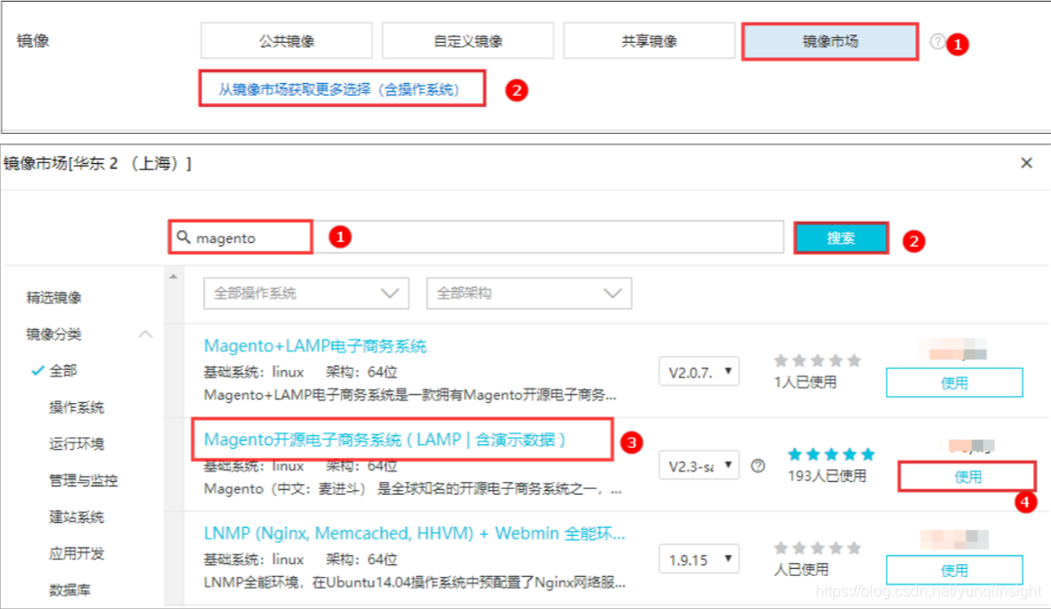Open the V2.0.7 version dropdown
The width and height of the screenshot is (1051, 609).
699,372
